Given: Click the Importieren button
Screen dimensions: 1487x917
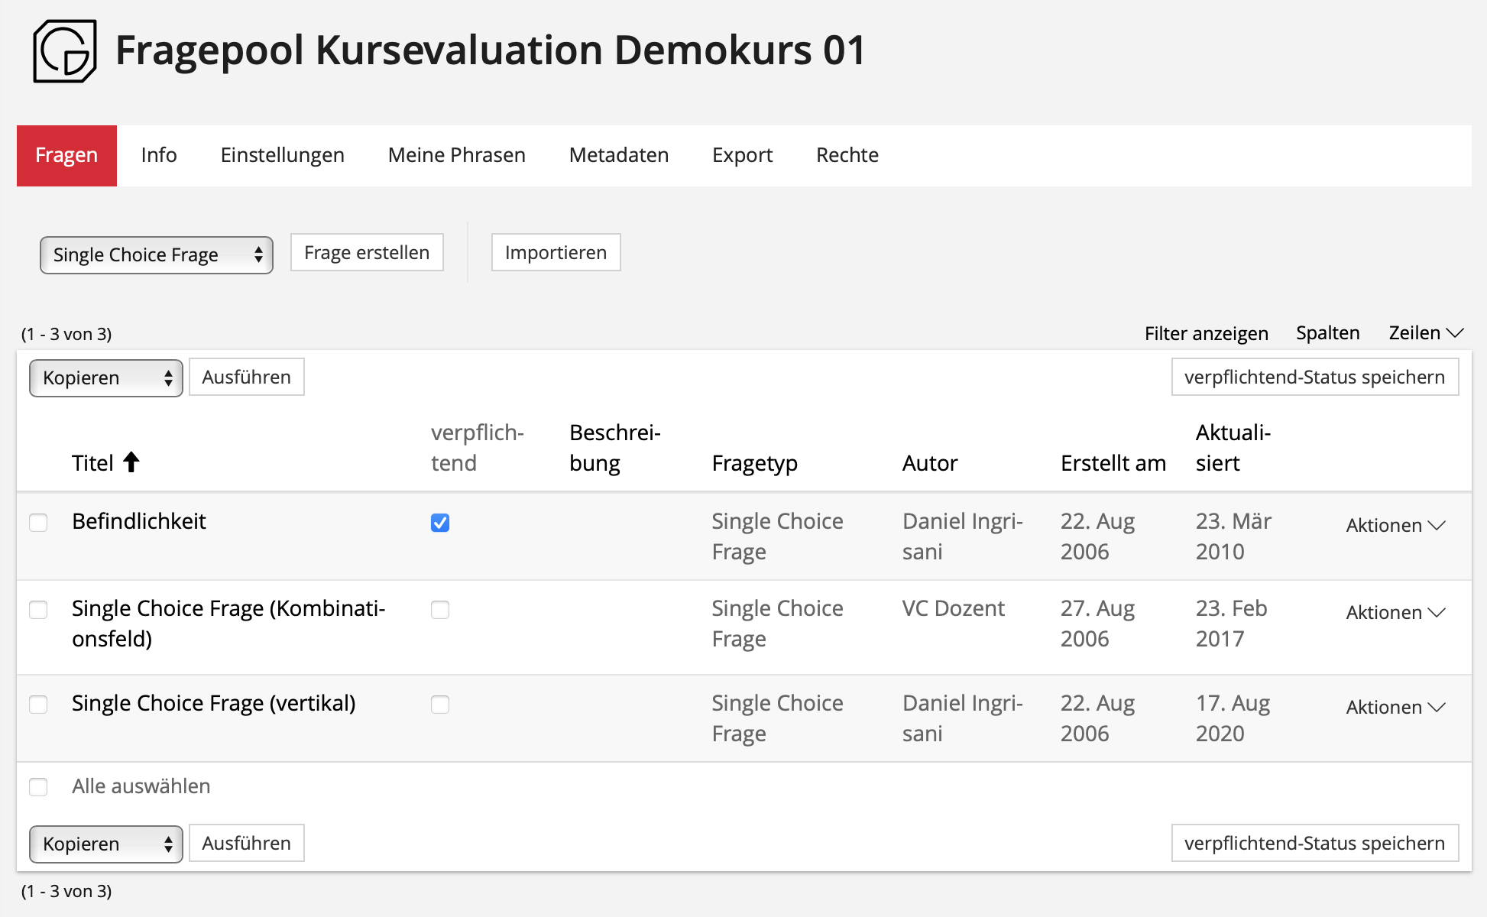Looking at the screenshot, I should [556, 253].
